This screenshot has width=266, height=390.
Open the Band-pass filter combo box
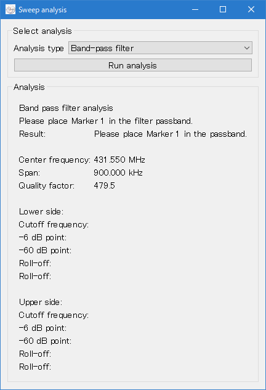click(x=160, y=48)
